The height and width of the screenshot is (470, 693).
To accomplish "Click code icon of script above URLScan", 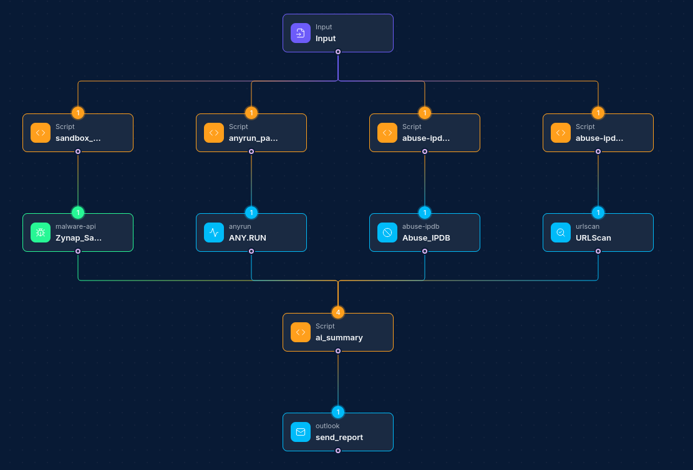I will click(x=561, y=133).
